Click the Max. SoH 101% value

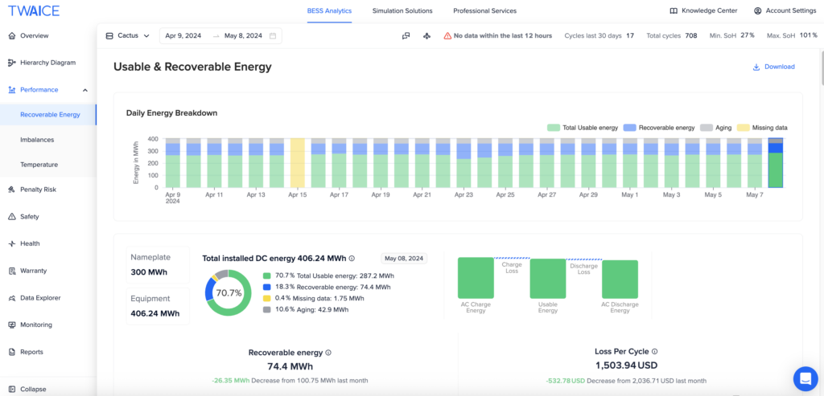(x=808, y=35)
